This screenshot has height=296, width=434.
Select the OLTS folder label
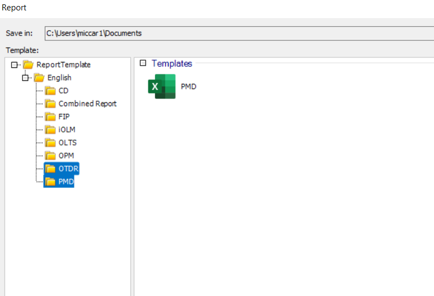coord(67,143)
